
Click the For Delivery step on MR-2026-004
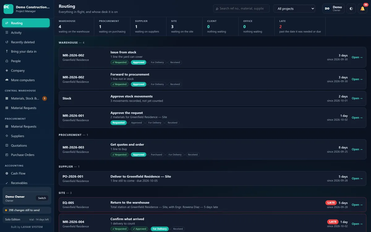[x=160, y=229]
